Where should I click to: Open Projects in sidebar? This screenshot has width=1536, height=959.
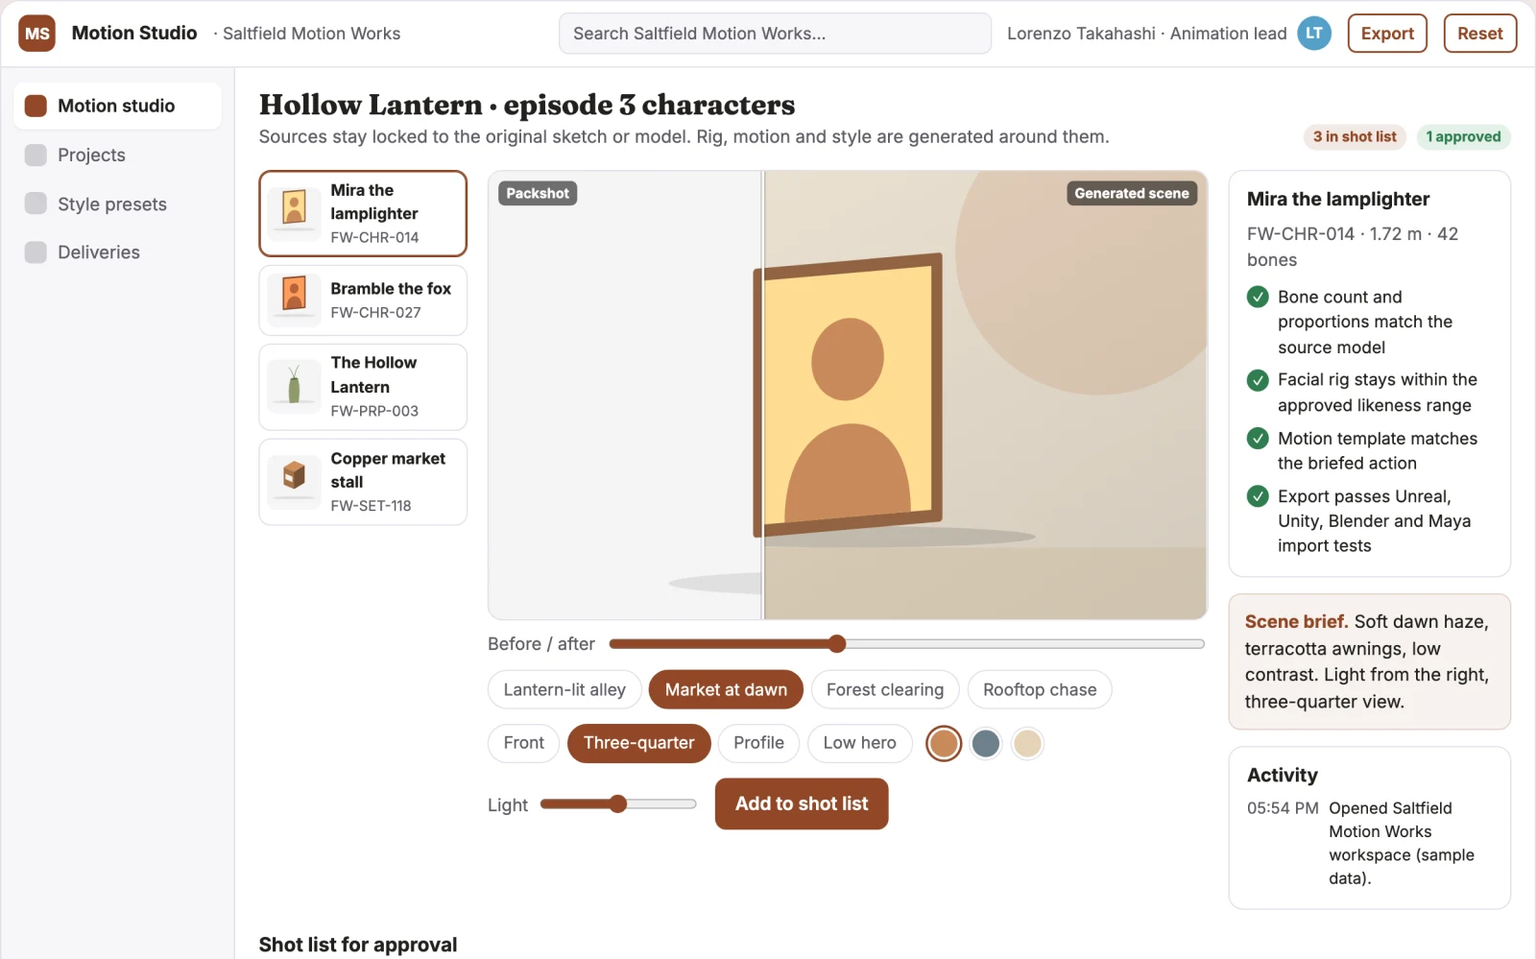click(117, 155)
